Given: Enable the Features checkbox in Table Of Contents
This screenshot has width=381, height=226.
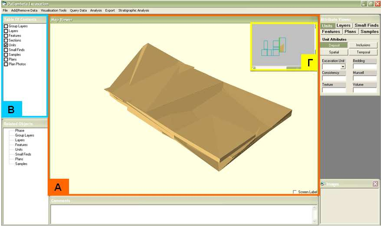Looking at the screenshot, I should click(6, 36).
